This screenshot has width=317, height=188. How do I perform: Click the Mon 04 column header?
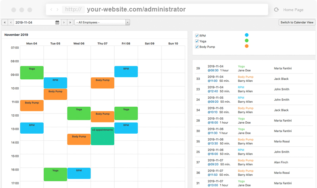[32, 44]
